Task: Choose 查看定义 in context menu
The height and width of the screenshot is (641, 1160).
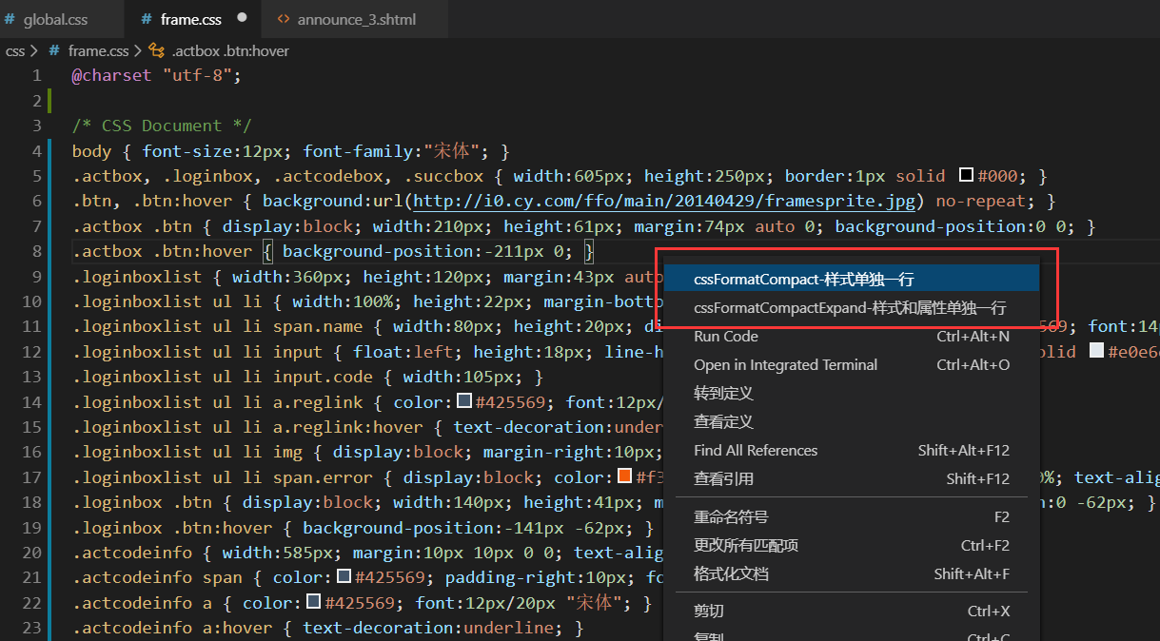Action: 852,421
